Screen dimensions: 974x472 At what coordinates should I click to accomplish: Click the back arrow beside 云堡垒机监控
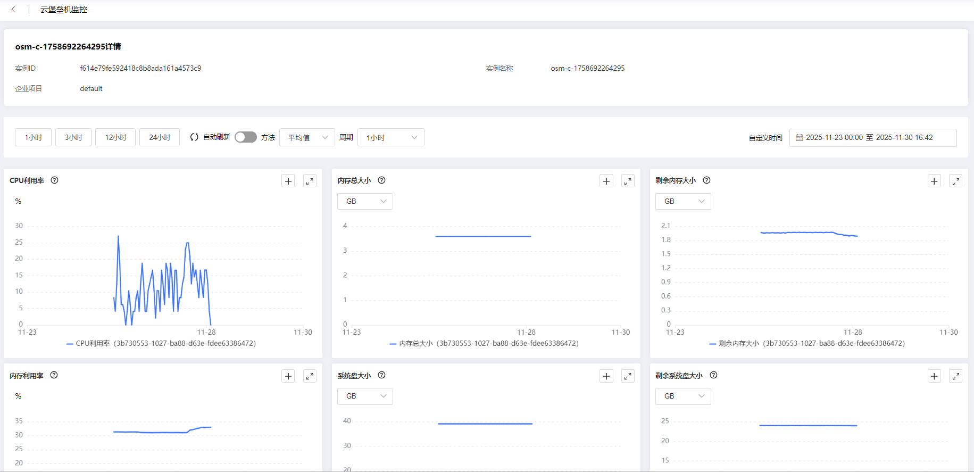pyautogui.click(x=13, y=9)
